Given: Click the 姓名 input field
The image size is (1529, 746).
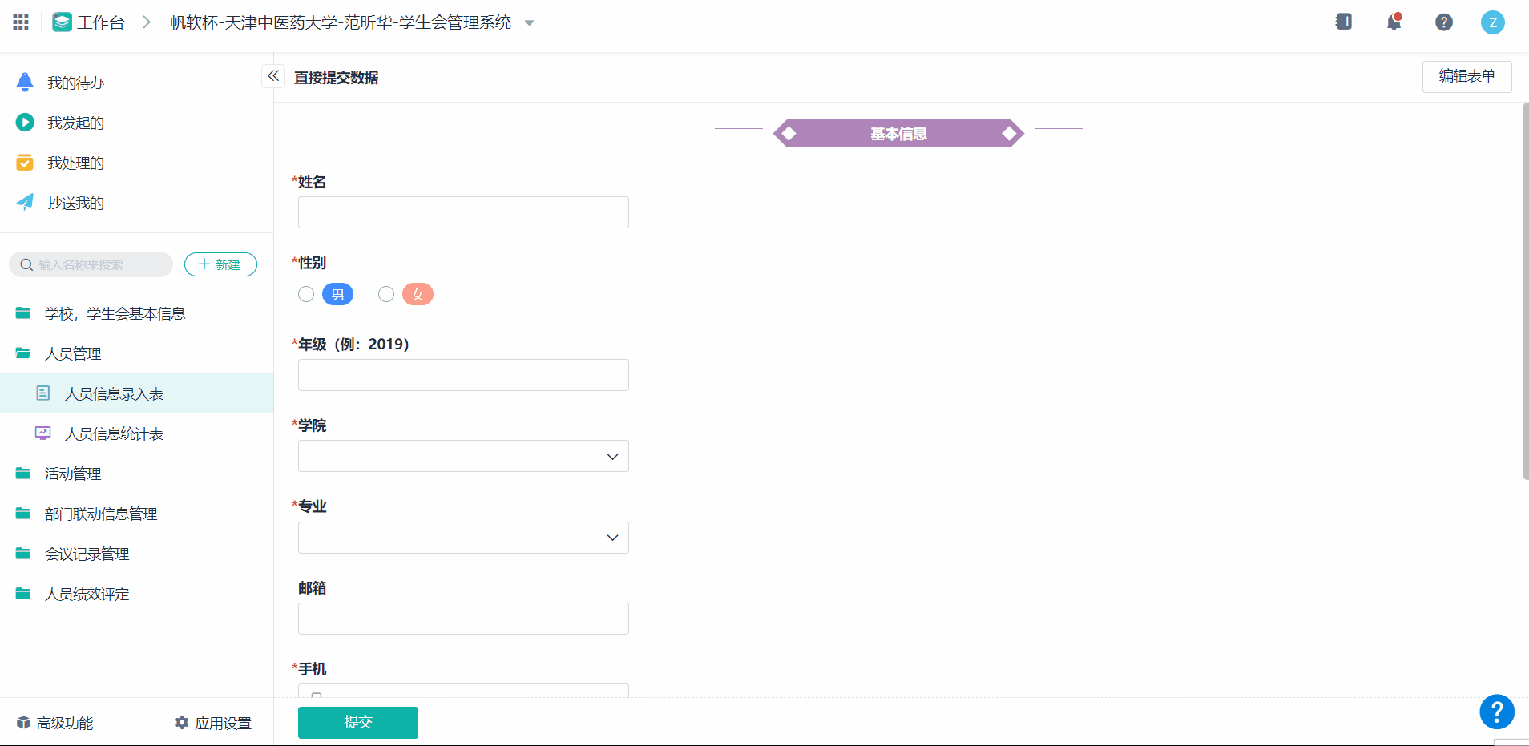Looking at the screenshot, I should 463,212.
